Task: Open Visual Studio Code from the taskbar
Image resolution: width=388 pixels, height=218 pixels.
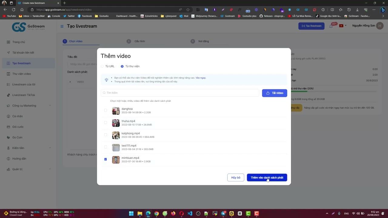Action: [190, 213]
